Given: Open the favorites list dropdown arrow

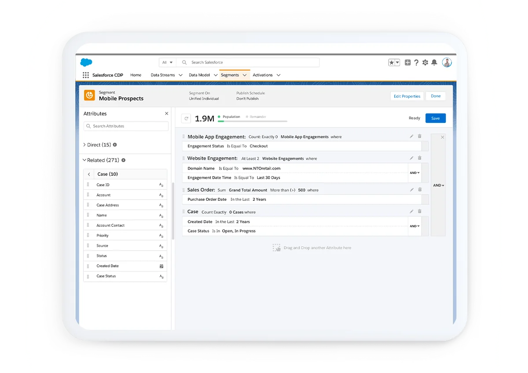Looking at the screenshot, I should coord(397,63).
